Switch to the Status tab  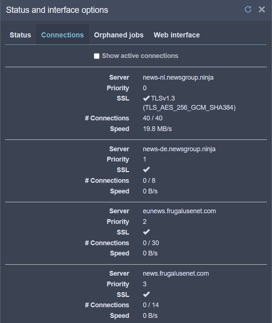(x=21, y=35)
